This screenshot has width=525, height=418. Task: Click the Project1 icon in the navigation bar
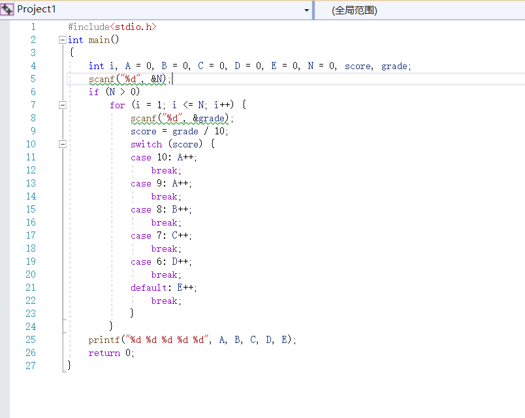7,10
